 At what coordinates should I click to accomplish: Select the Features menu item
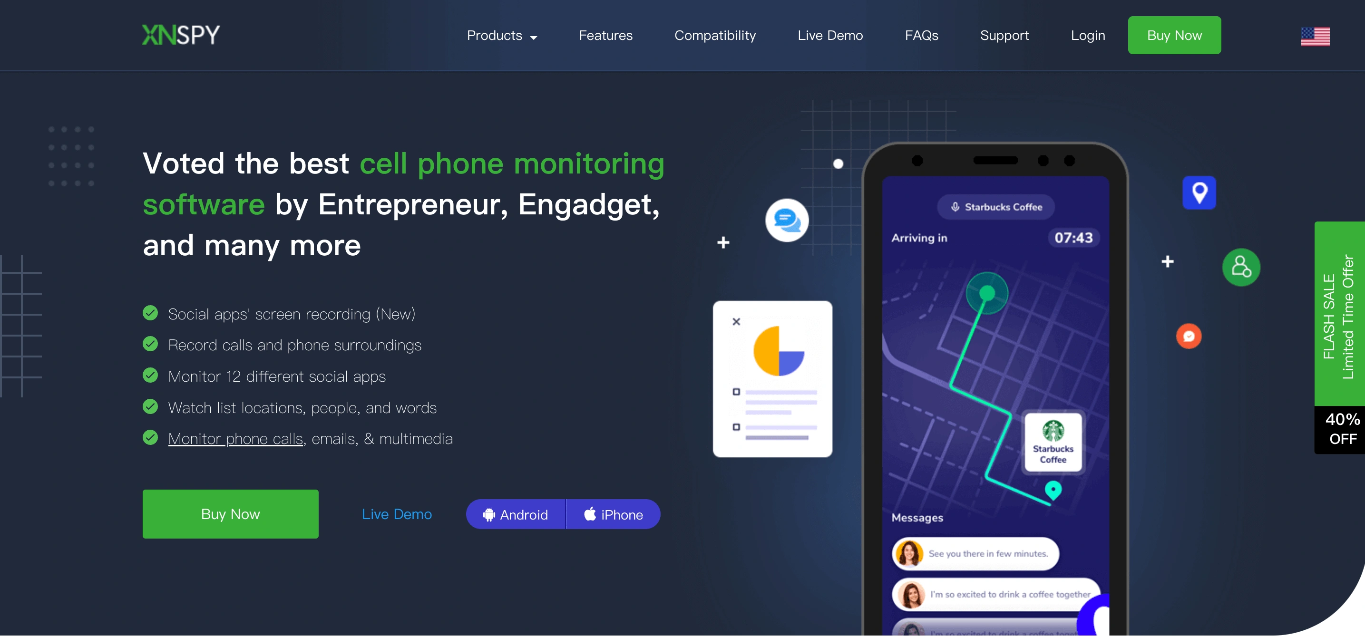pos(606,35)
